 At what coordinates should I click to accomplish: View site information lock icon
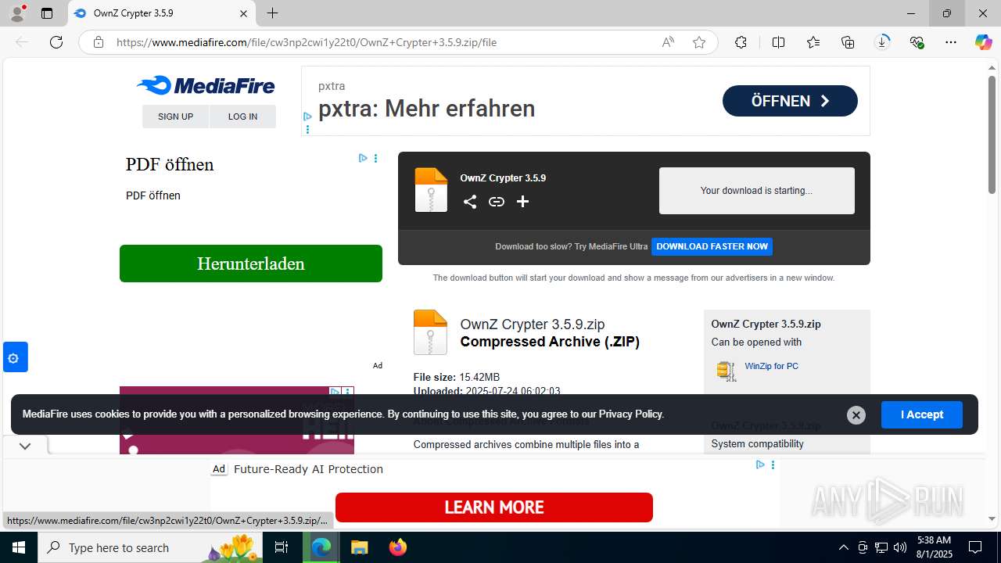tap(99, 42)
